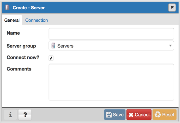Reset the form with the Reset button
180x123 pixels.
click(x=164, y=115)
